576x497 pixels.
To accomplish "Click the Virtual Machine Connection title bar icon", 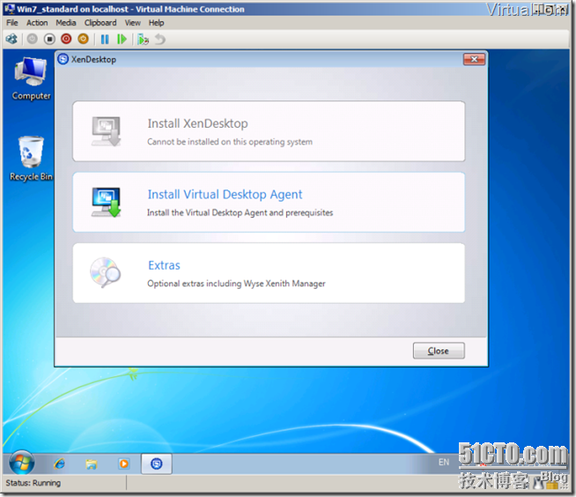I will tap(10, 9).
